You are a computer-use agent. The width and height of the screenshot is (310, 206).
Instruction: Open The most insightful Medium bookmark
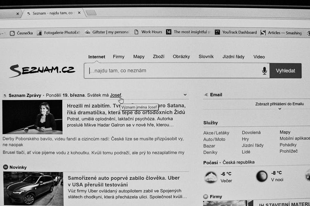(x=188, y=32)
